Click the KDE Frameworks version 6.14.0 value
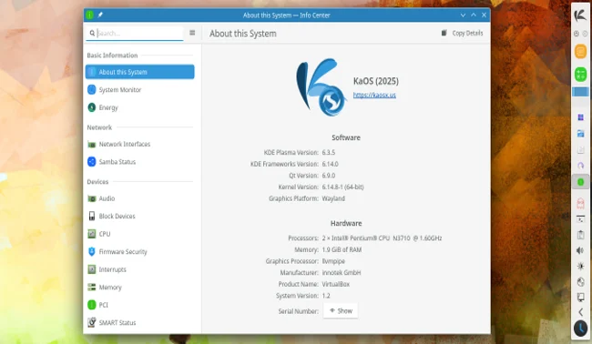 [x=330, y=164]
